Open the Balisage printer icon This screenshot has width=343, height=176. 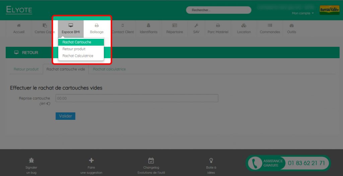(x=97, y=25)
